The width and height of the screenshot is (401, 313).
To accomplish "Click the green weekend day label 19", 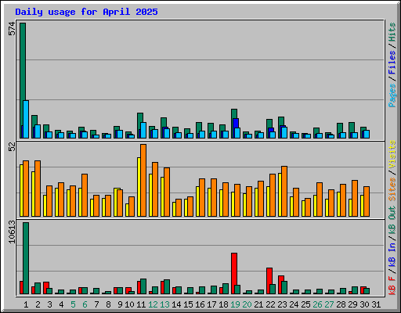I will [235, 304].
